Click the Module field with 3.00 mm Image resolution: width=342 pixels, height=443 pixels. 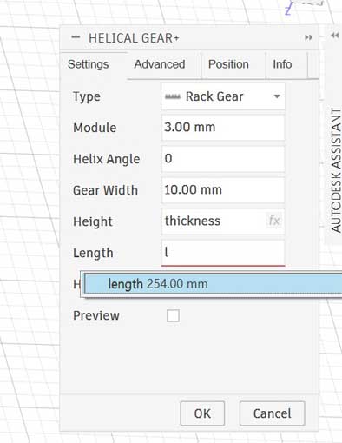pos(223,128)
